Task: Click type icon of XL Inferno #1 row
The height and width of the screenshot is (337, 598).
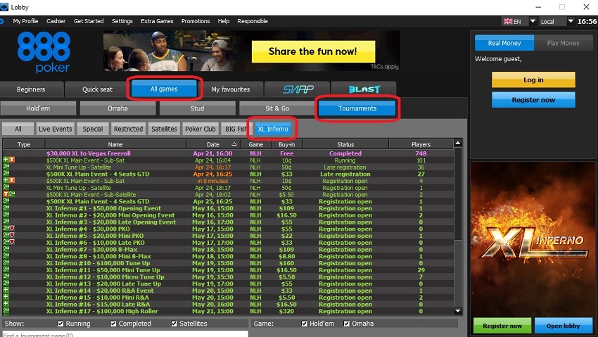Action: point(6,208)
